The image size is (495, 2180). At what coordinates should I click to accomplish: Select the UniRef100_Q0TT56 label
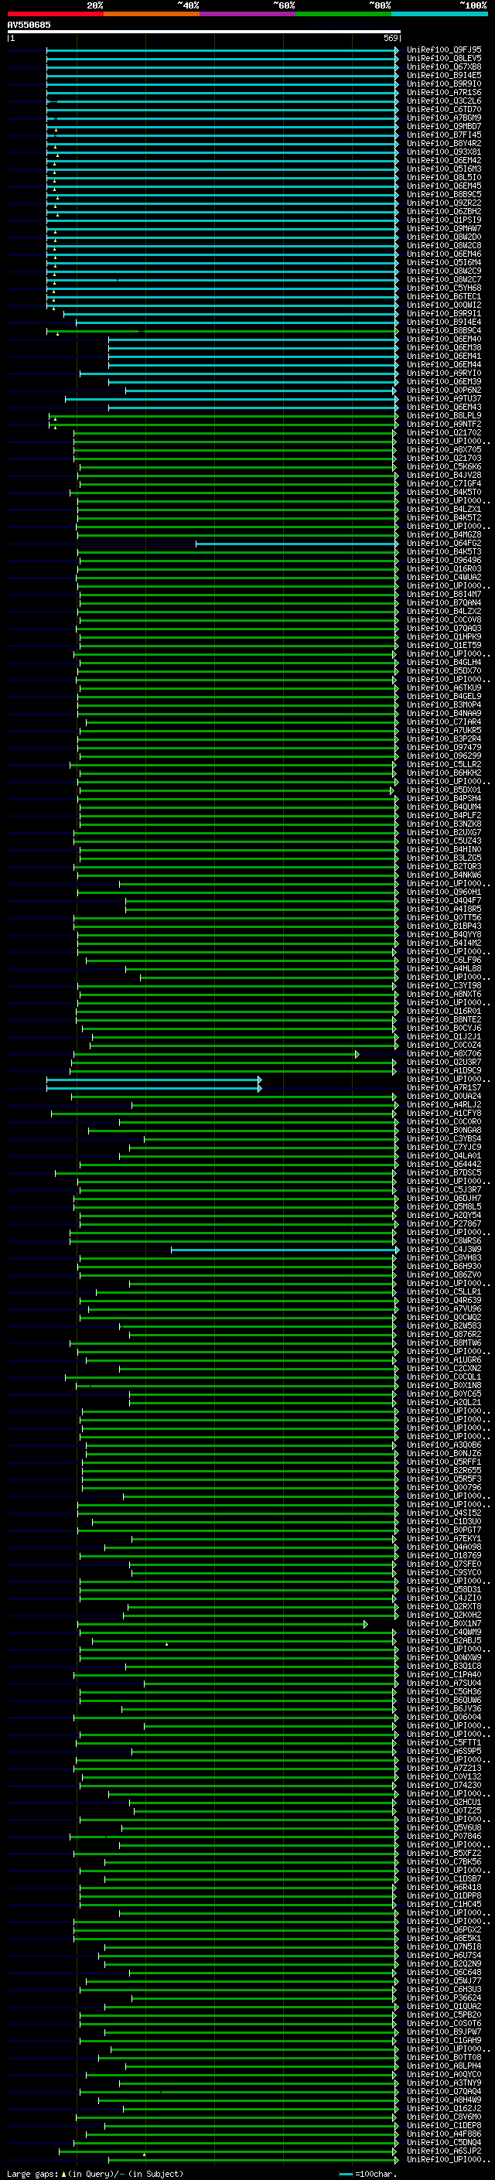pyautogui.click(x=444, y=917)
